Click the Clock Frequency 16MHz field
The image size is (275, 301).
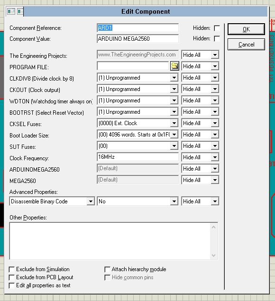coord(137,157)
